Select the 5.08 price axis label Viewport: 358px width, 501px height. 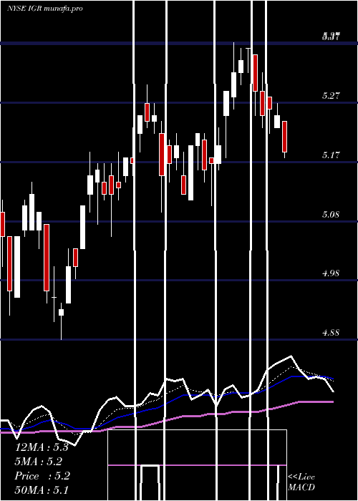331,214
